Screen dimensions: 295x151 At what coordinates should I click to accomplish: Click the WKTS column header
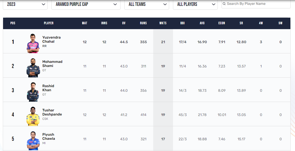pos(163,23)
